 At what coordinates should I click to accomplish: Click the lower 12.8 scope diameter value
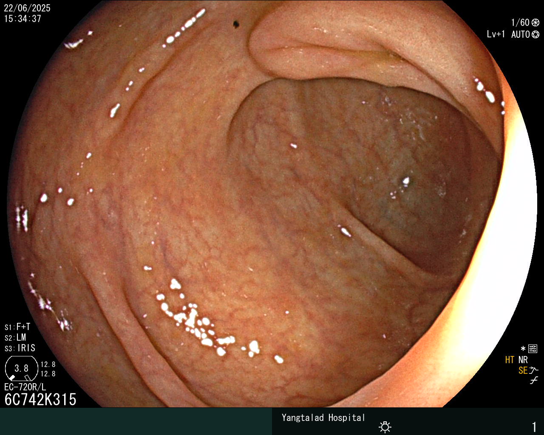coord(48,374)
